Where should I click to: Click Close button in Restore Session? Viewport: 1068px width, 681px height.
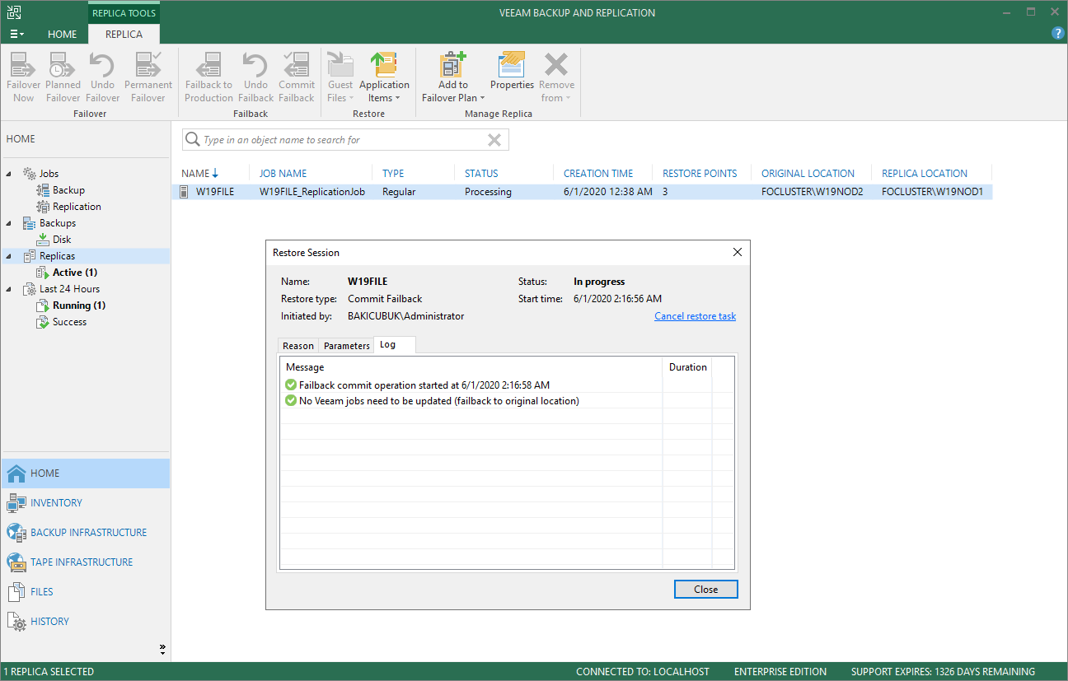[x=705, y=590]
